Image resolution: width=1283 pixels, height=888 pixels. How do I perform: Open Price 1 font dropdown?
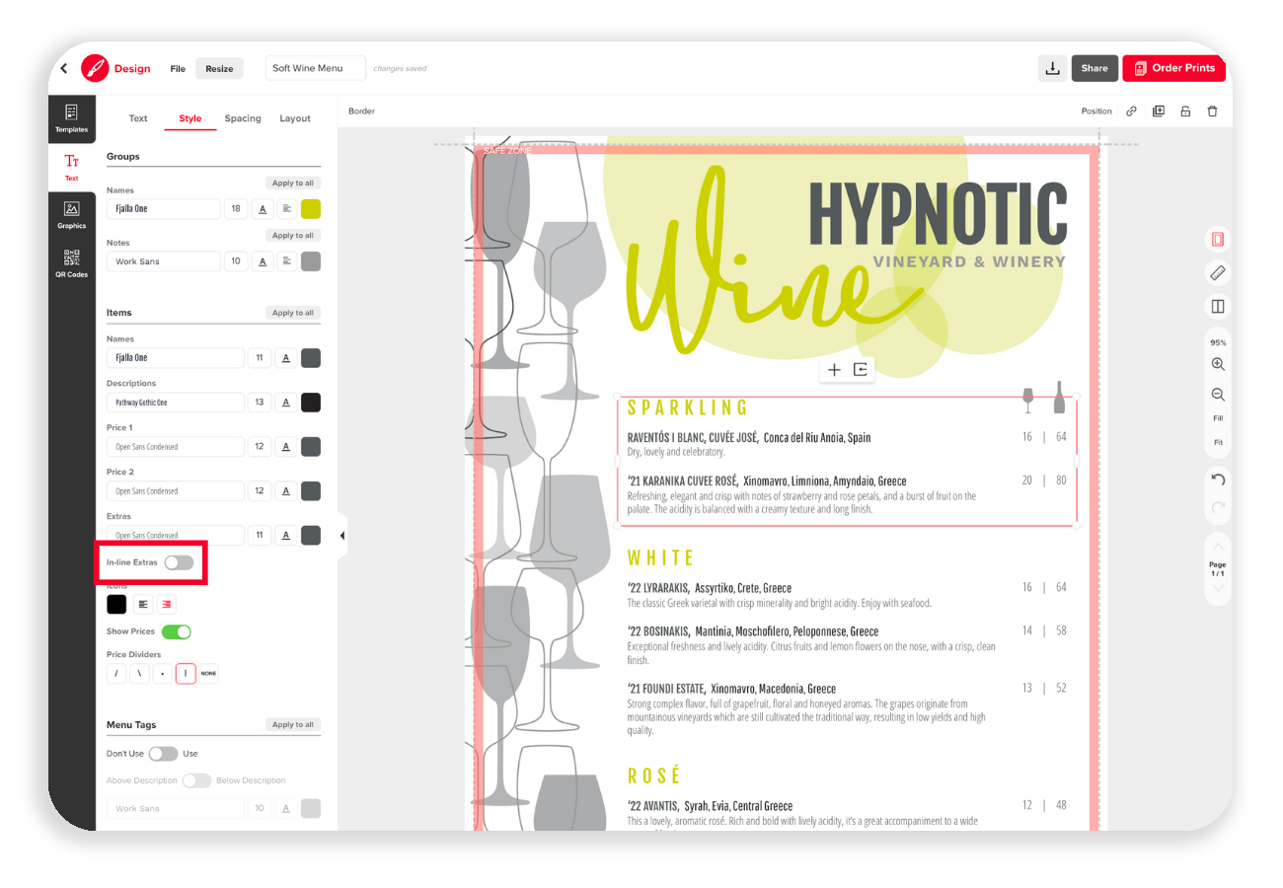click(175, 447)
